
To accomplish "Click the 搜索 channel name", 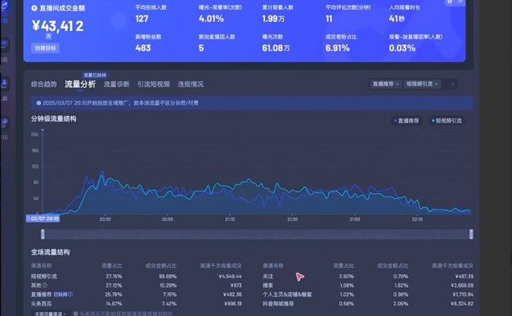I will point(267,285).
